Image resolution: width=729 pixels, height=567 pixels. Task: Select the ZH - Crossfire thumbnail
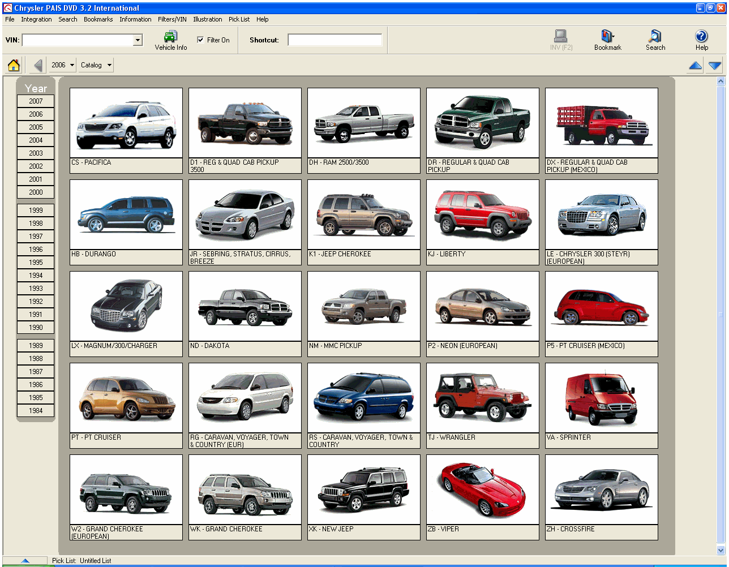coord(602,489)
